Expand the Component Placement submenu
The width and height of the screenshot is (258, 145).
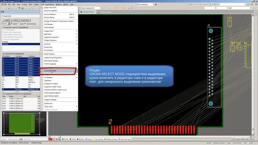pos(59,37)
